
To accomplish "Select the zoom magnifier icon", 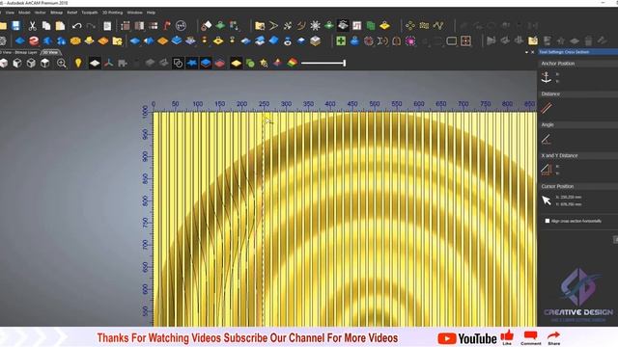I will tap(61, 63).
